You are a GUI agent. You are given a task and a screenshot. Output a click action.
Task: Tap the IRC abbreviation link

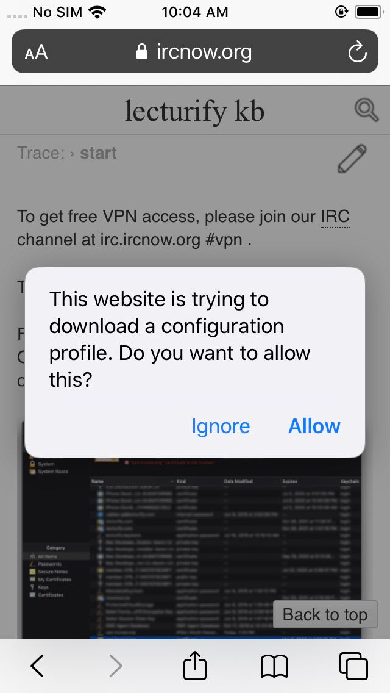coord(335,217)
